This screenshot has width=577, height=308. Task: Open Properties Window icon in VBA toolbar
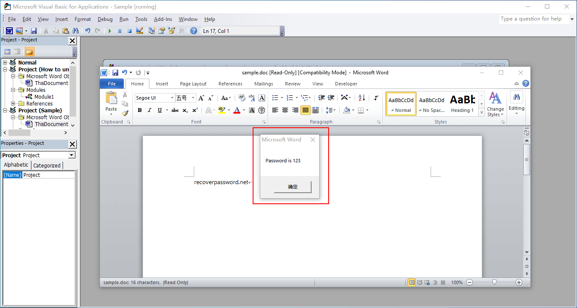[x=162, y=31]
